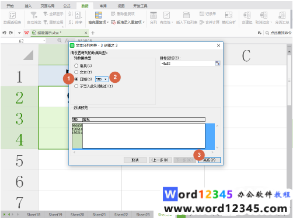
Task: Click the ascending sort icon
Action: (71, 14)
